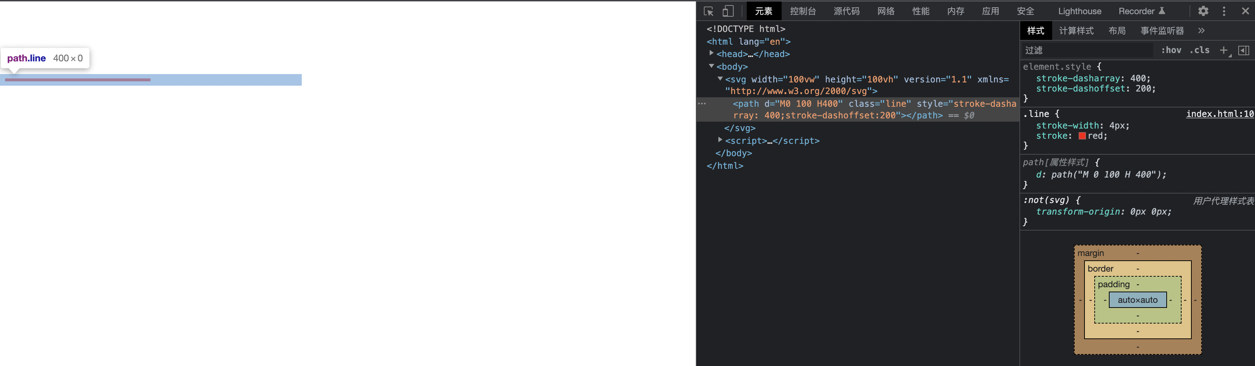Image resolution: width=1255 pixels, height=366 pixels.
Task: Open the 源代码 tab
Action: pyautogui.click(x=847, y=11)
